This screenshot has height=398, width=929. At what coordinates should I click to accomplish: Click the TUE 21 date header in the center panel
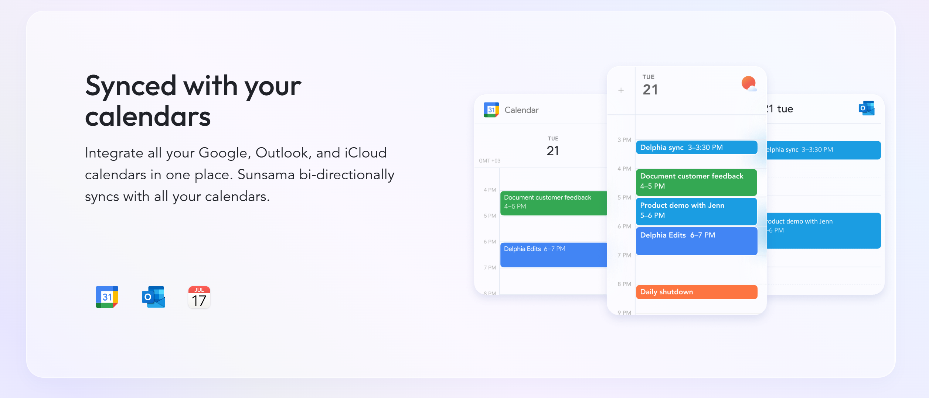(650, 85)
